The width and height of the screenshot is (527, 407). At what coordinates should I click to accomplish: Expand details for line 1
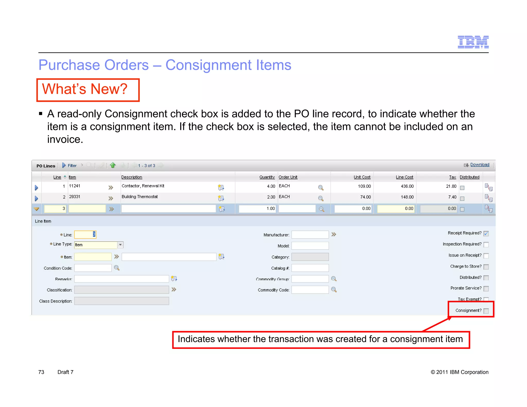click(37, 188)
